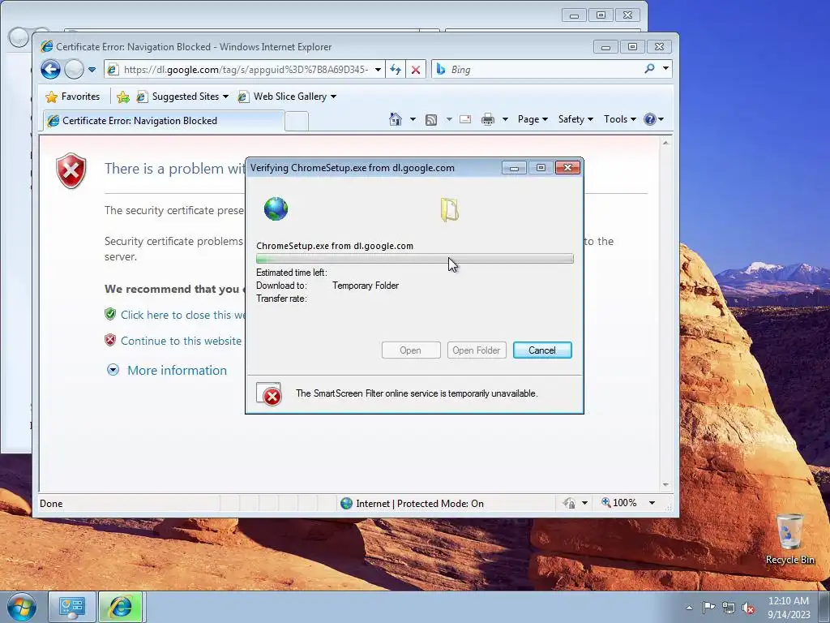The width and height of the screenshot is (830, 623).
Task: Minimize the Internet Explorer window
Action: click(605, 47)
